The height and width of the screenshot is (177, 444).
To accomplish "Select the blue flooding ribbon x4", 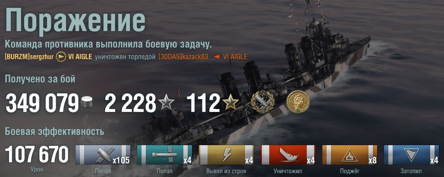I will [412, 155].
